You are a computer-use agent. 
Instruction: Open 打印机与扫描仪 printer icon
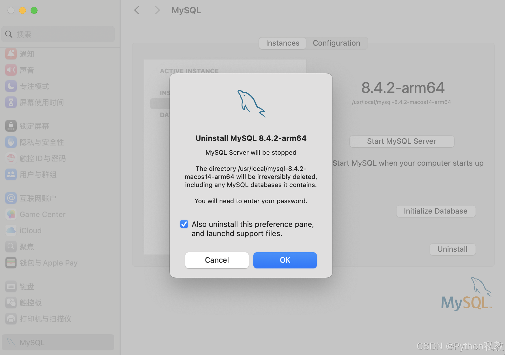pos(11,319)
